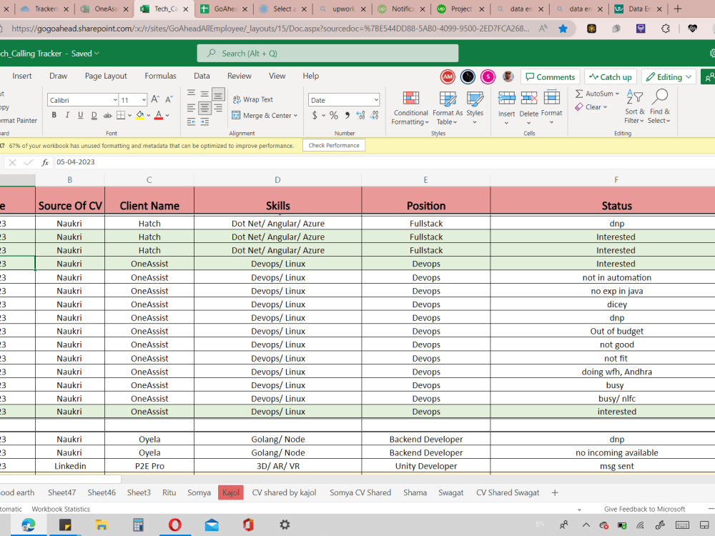Open Format cells menu
715x536 pixels.
click(552, 108)
